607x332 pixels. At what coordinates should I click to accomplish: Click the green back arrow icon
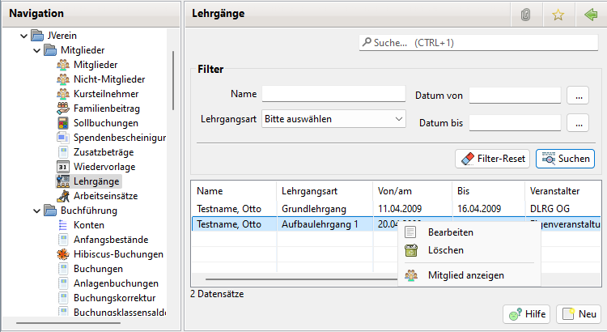pyautogui.click(x=589, y=14)
